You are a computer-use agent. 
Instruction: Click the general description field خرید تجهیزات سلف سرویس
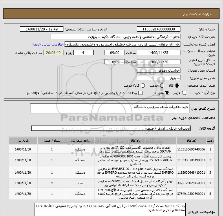click(110, 108)
